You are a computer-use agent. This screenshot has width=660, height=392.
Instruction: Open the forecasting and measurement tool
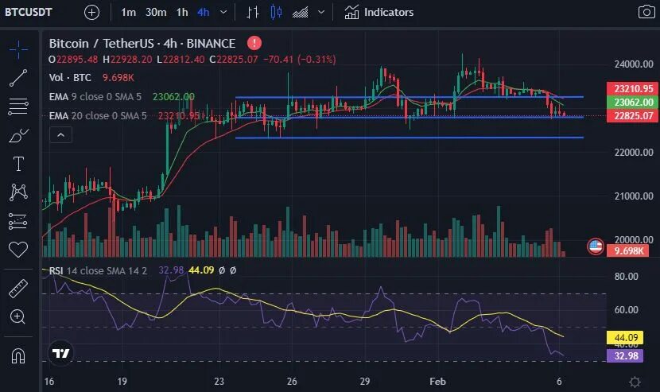[x=18, y=221]
